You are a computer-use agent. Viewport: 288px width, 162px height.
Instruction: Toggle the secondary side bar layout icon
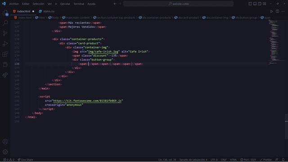260,4
